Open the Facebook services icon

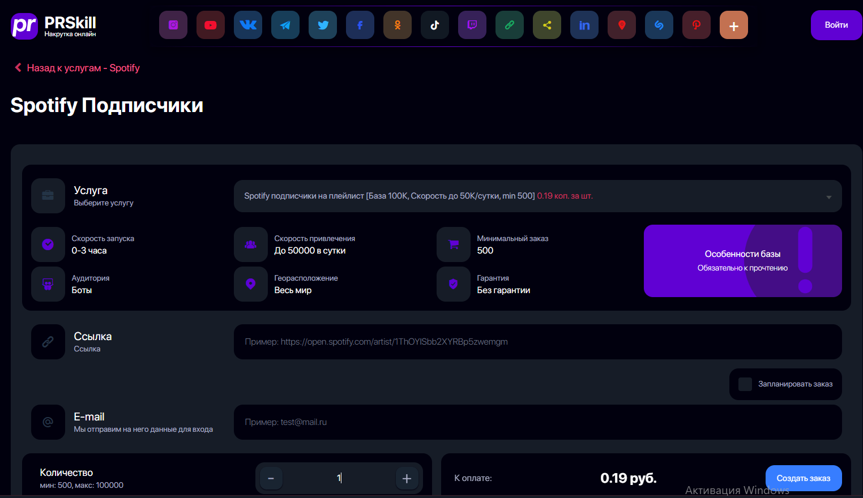360,25
